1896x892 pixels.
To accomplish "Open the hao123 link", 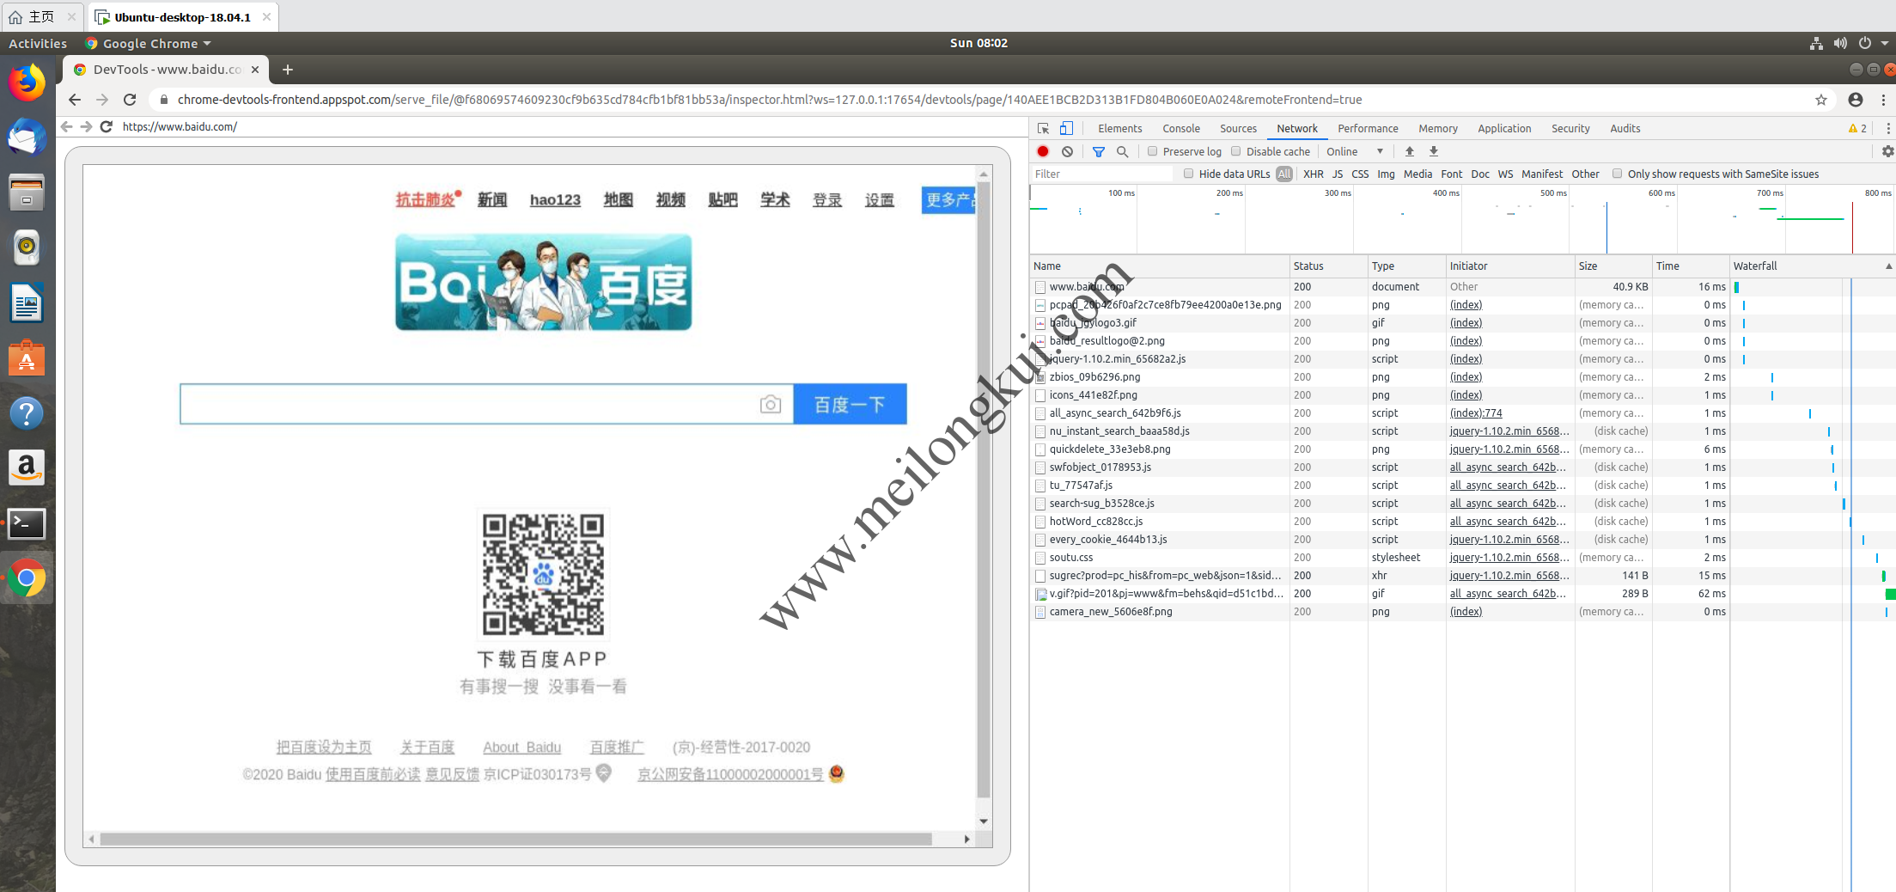I will pos(555,200).
